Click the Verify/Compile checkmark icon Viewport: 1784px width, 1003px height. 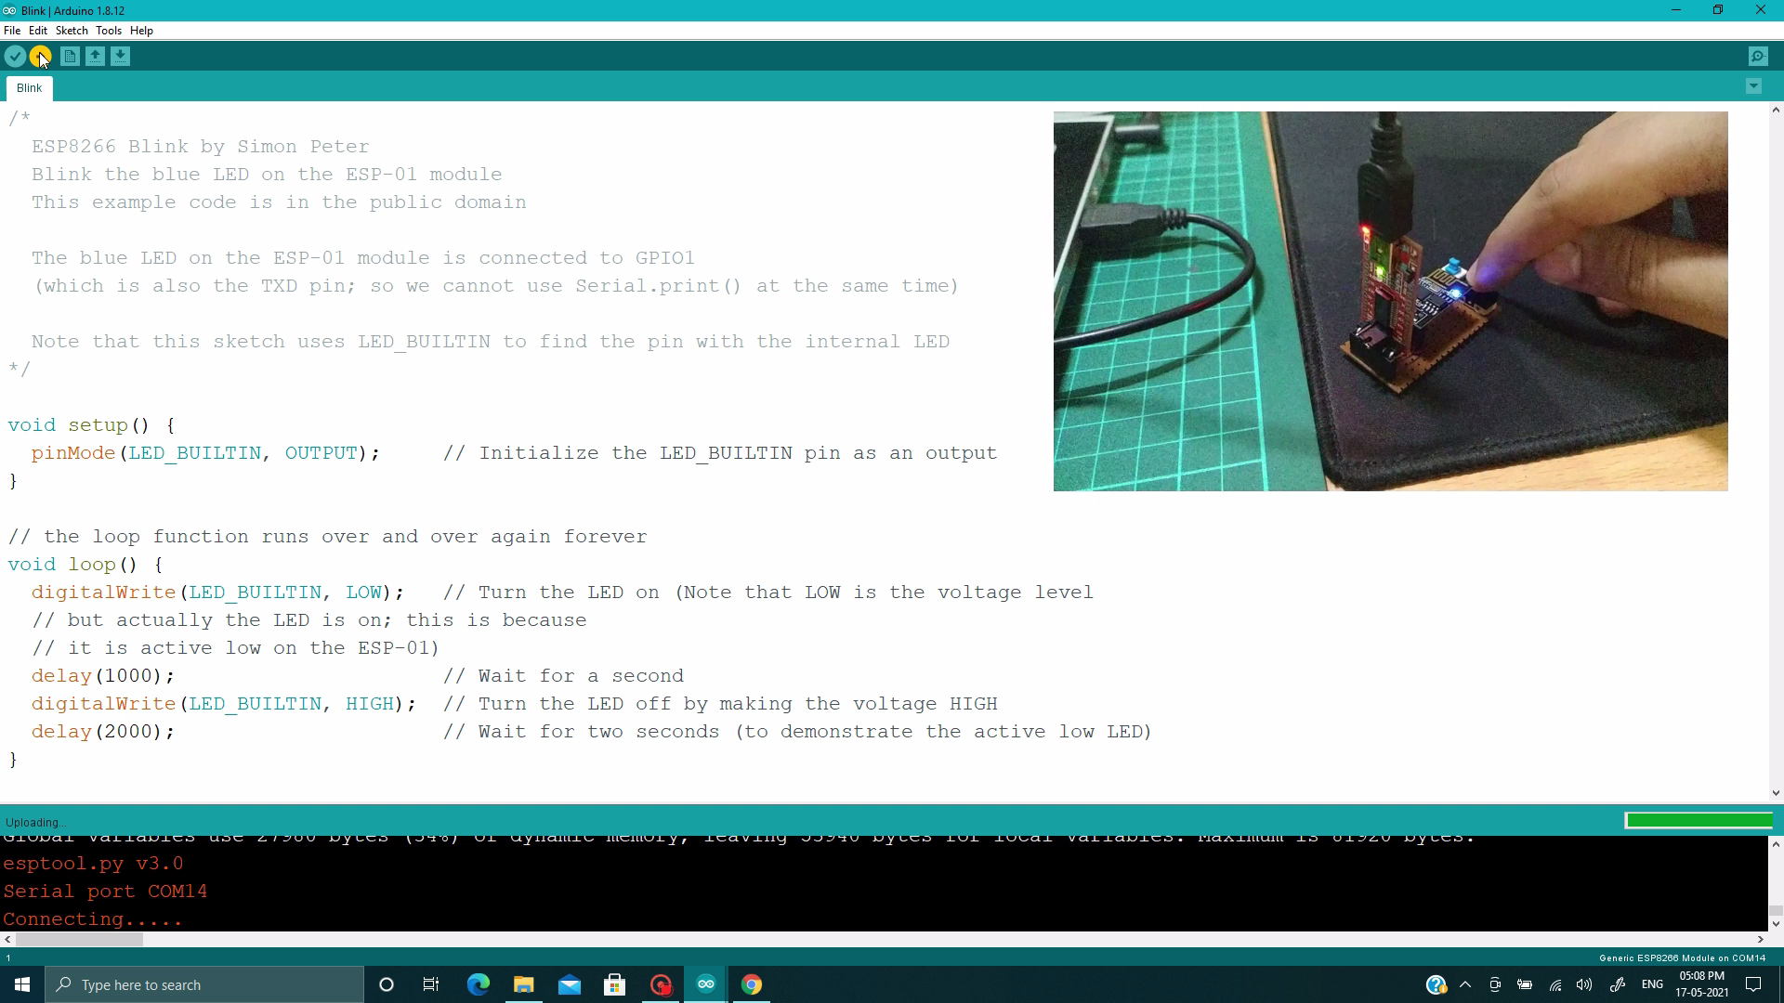point(16,57)
